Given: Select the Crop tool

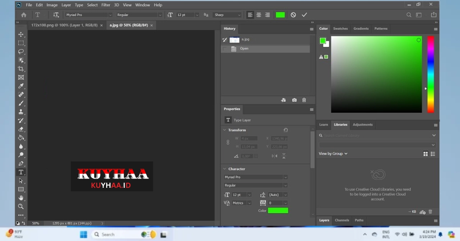Looking at the screenshot, I should coord(21,68).
